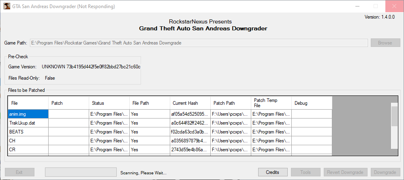Click the Exit button
404x180 pixels.
(19, 172)
